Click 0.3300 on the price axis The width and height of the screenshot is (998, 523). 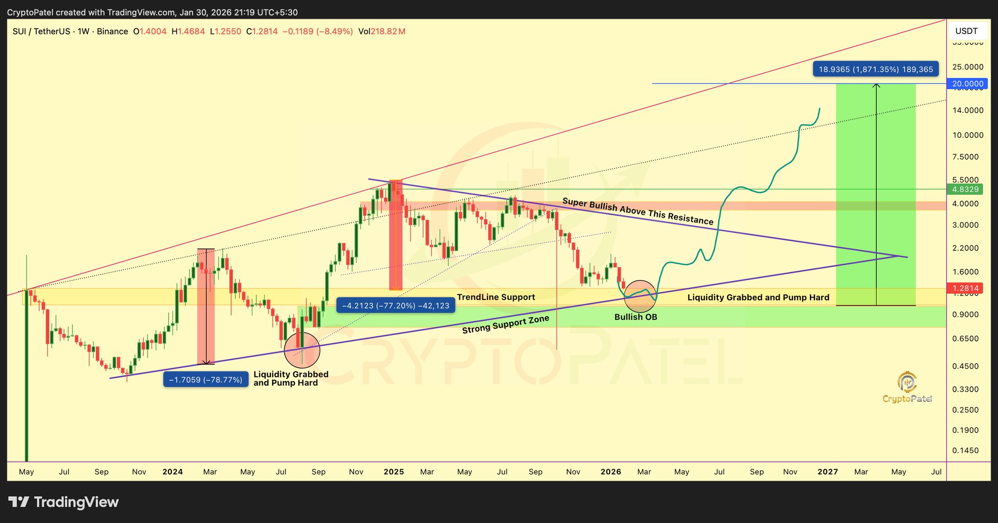pos(965,389)
